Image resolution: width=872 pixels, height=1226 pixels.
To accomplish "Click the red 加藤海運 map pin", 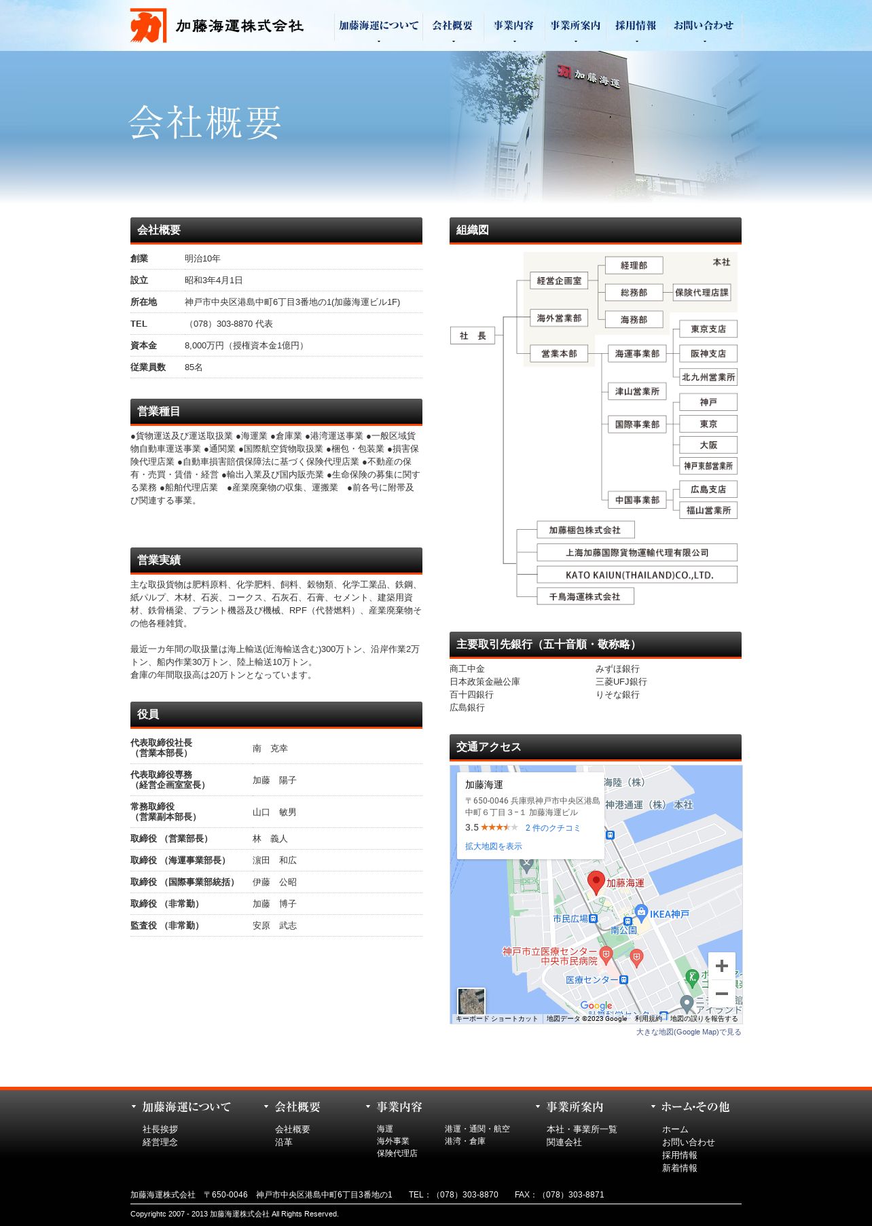I will (596, 883).
